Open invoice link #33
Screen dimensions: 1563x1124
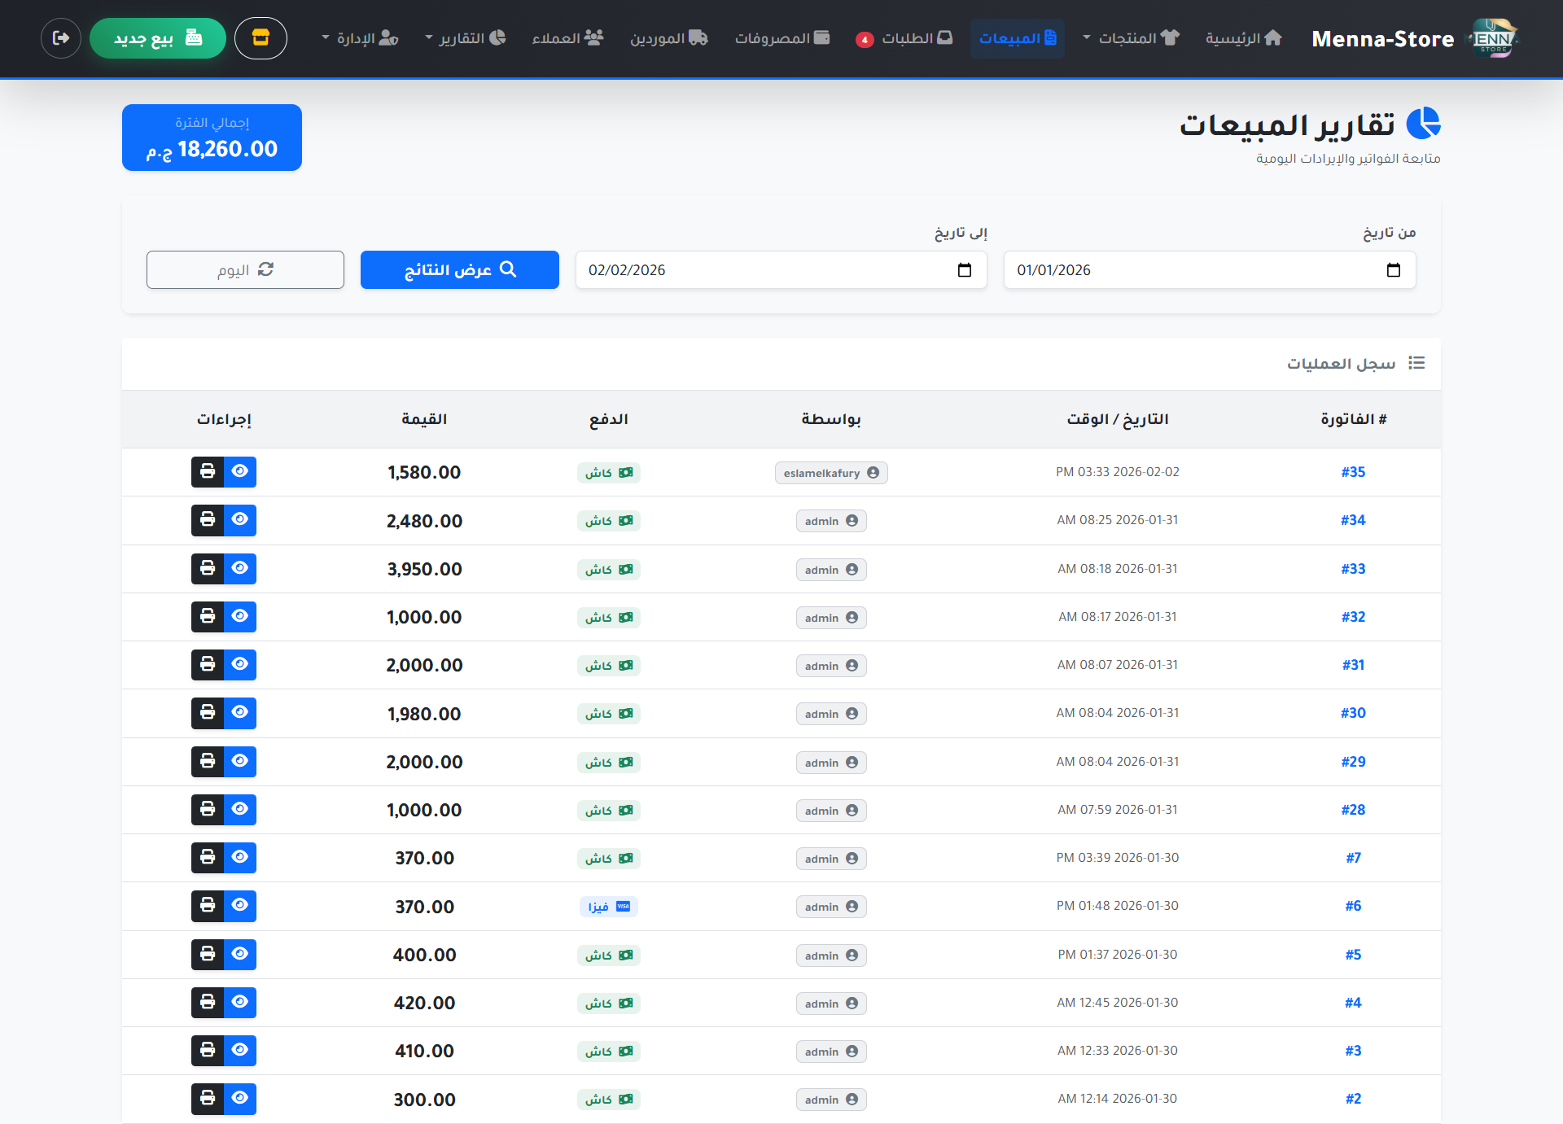(1353, 569)
